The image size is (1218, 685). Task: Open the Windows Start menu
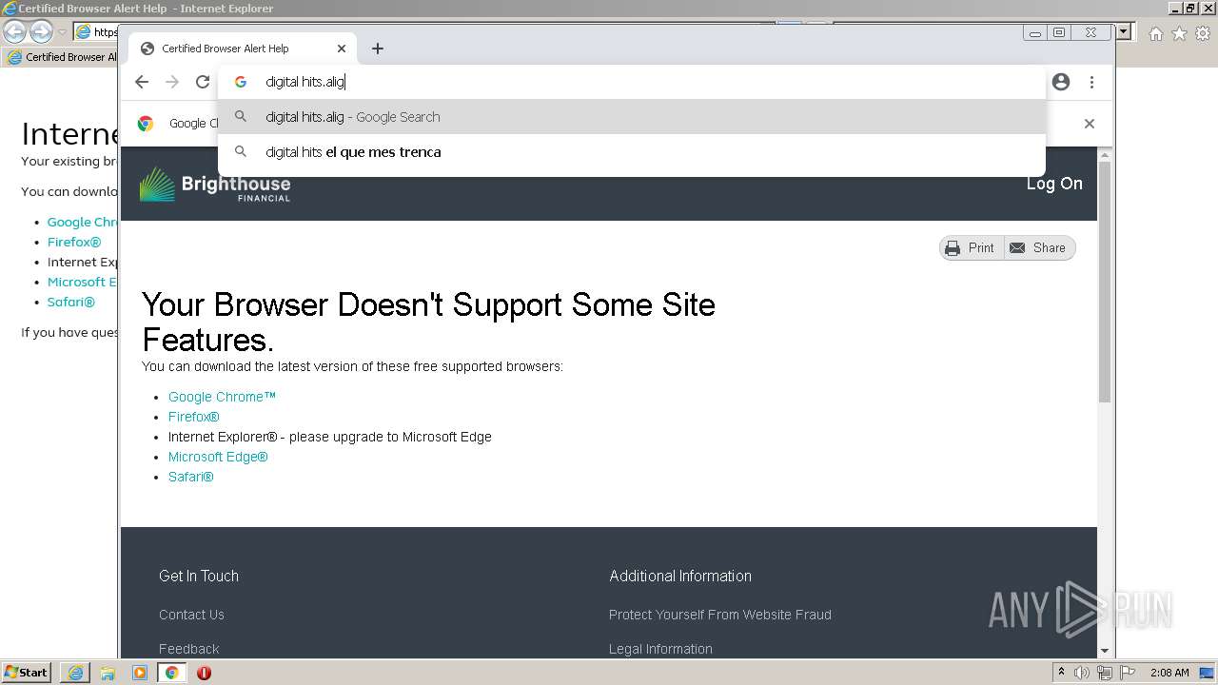tap(27, 672)
